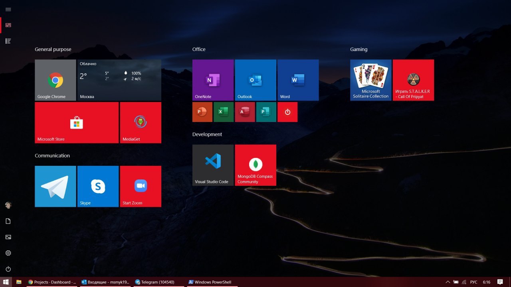Image resolution: width=511 pixels, height=287 pixels.
Task: Open File Explorer from taskbar
Action: pyautogui.click(x=19, y=282)
